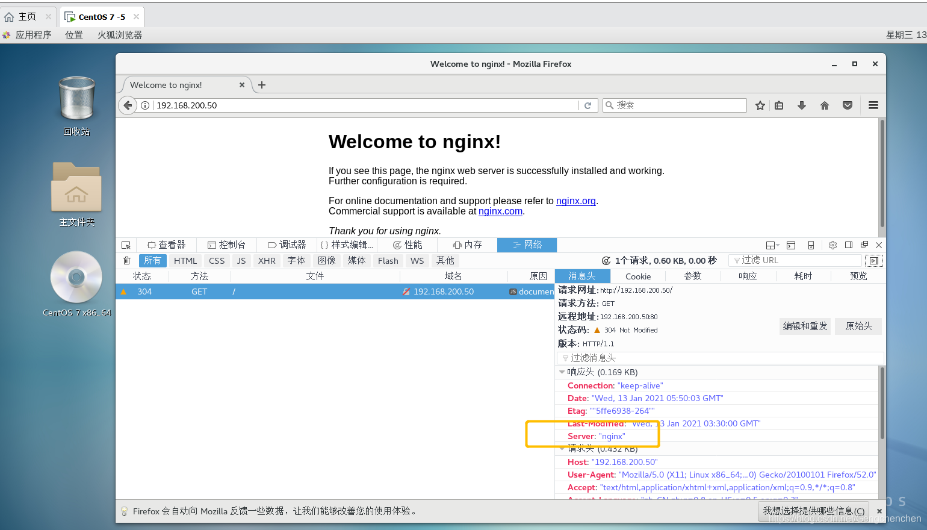
Task: Open the 参数 params tab
Action: pos(693,276)
